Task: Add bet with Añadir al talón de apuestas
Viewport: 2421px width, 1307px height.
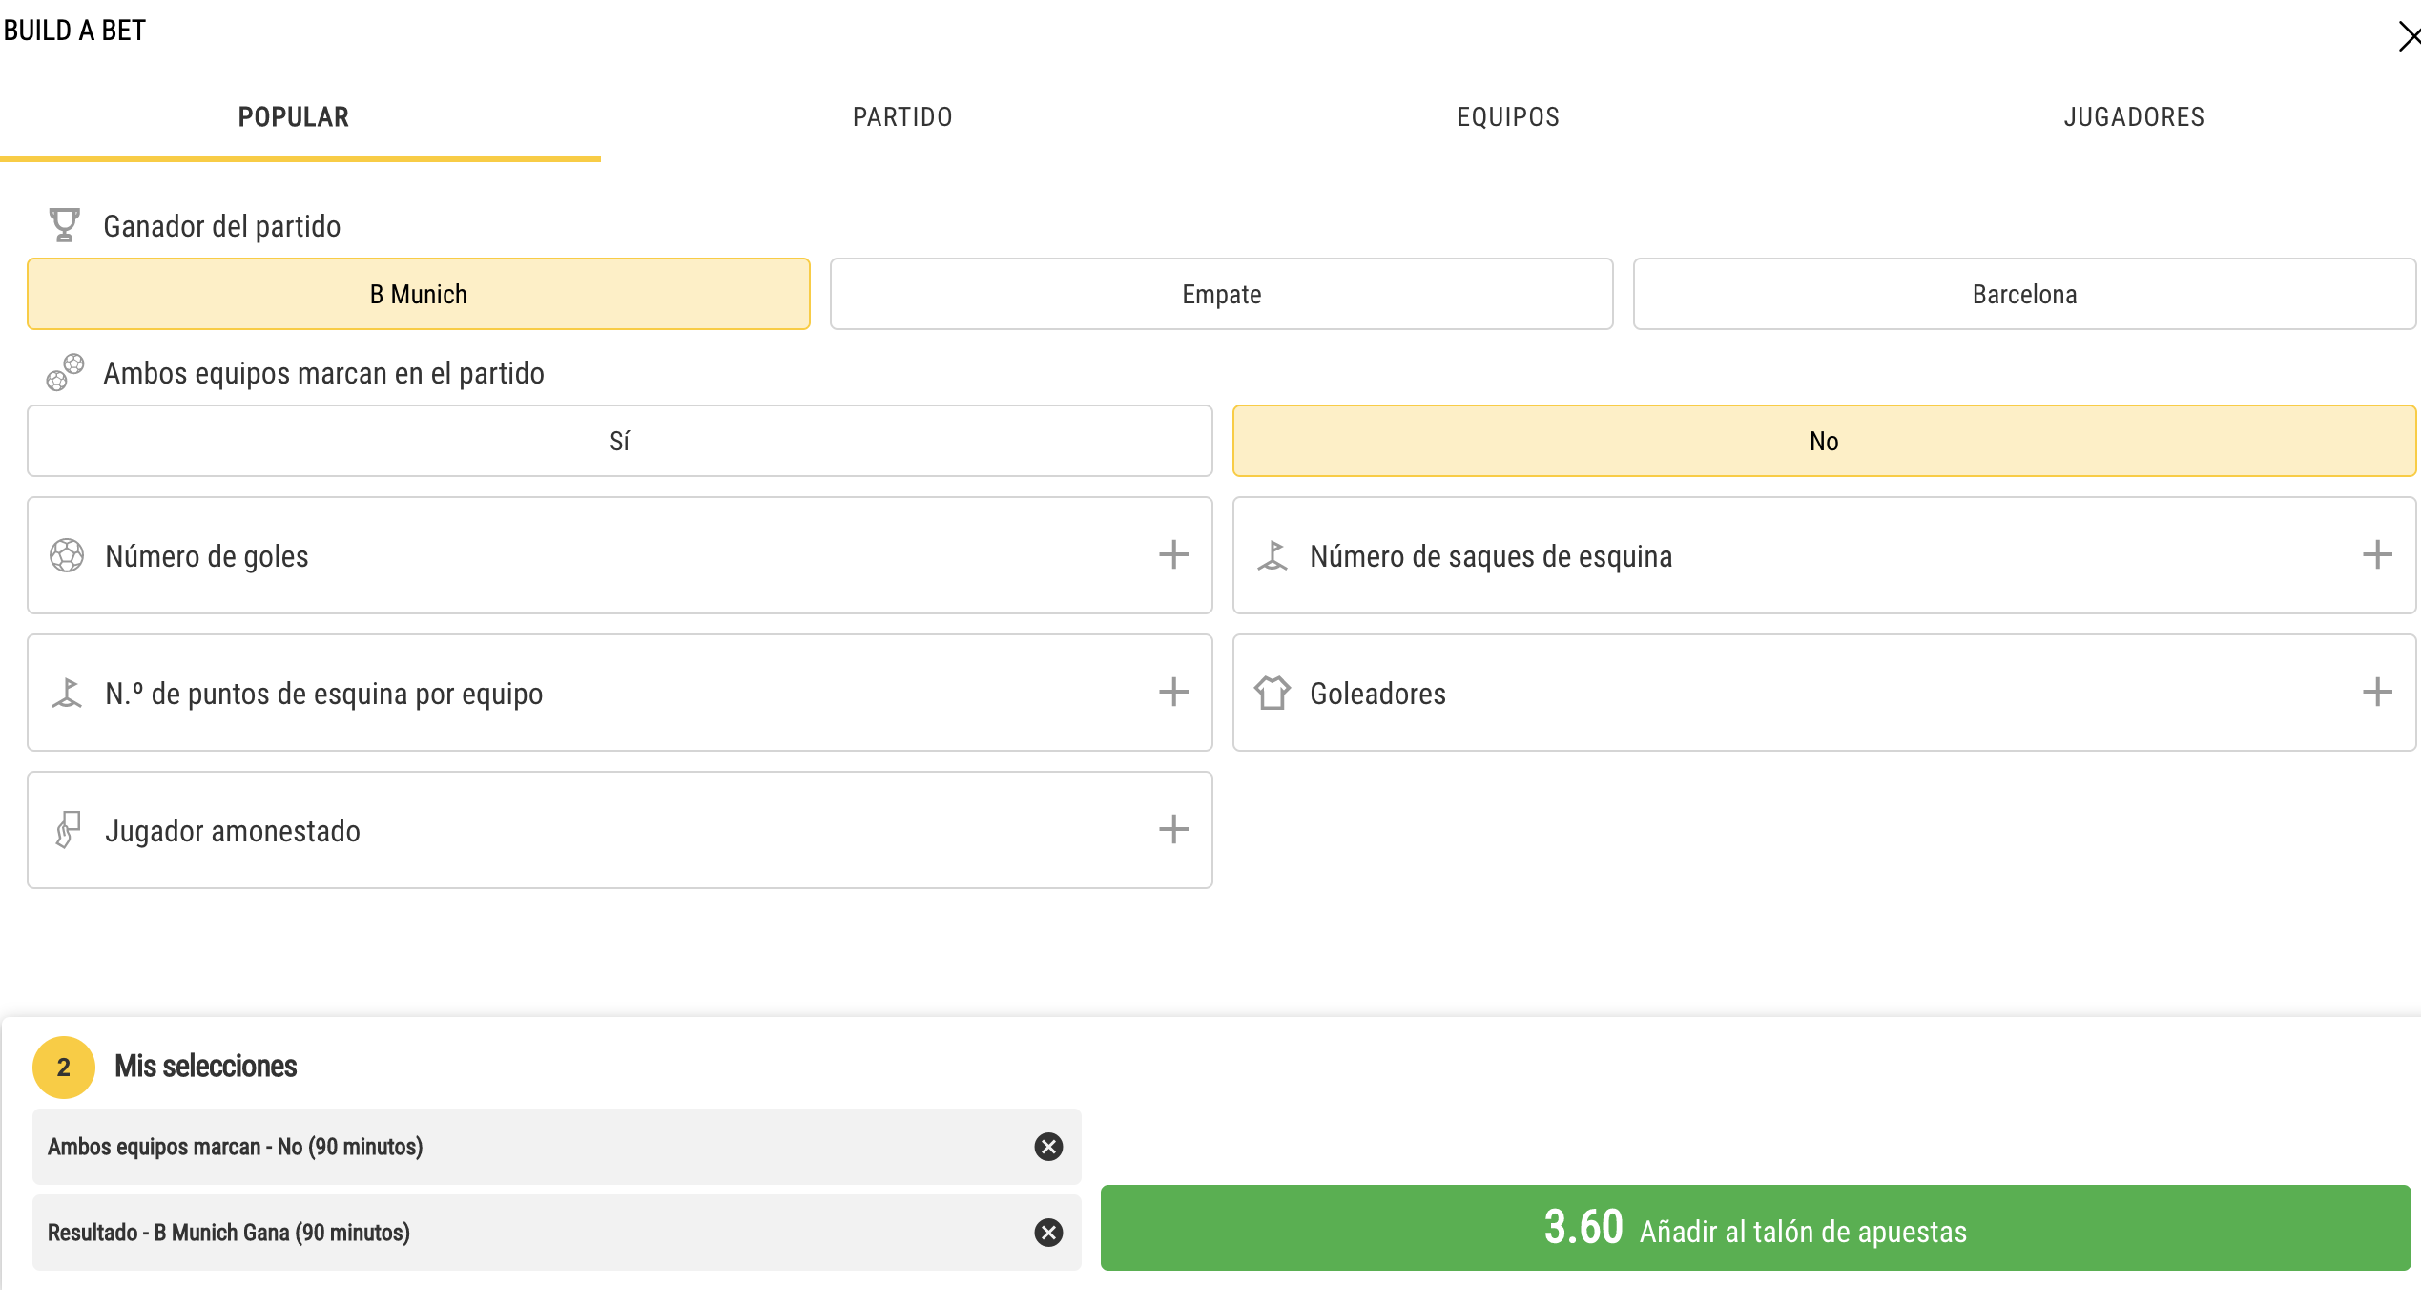Action: 1755,1228
